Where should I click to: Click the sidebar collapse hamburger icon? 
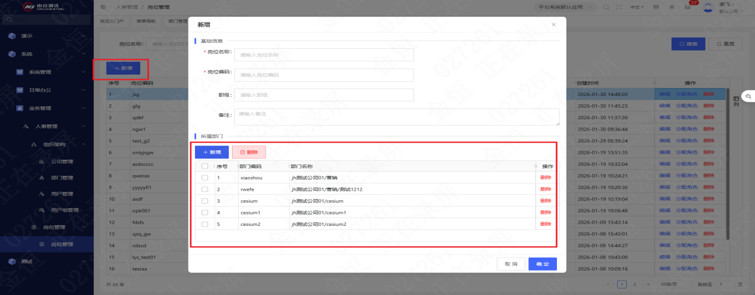104,7
